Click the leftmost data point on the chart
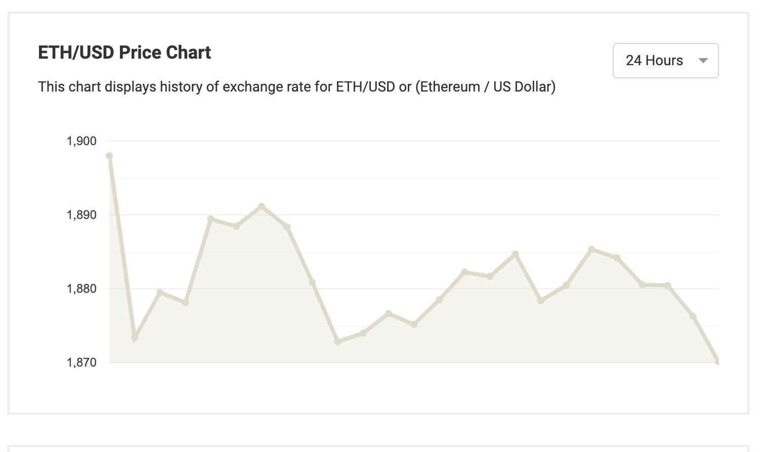The height and width of the screenshot is (452, 766). 109,156
